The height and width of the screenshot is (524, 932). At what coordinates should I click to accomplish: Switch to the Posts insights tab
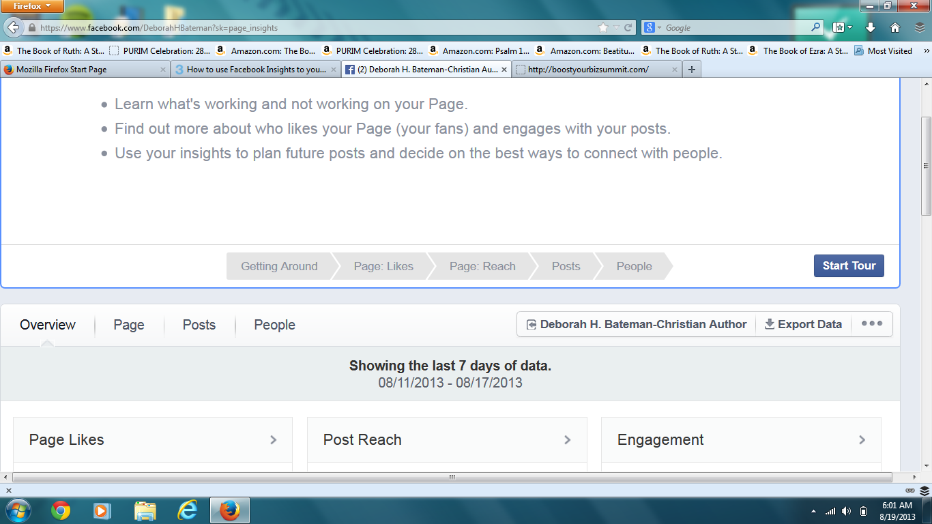point(199,325)
